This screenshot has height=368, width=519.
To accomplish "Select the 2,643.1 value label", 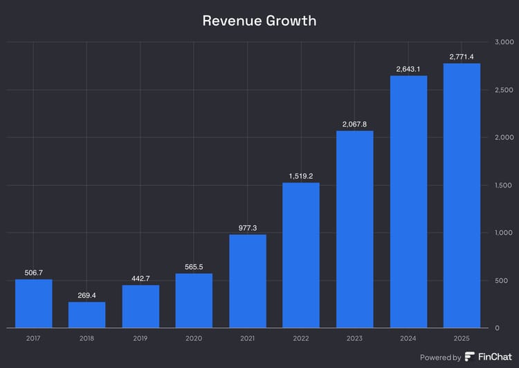I will (408, 68).
